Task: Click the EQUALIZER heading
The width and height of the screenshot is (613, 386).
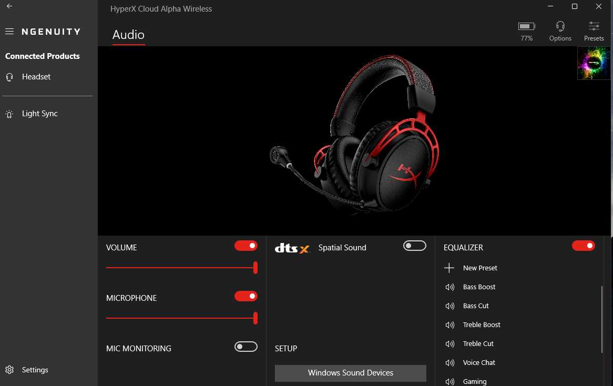Action: [463, 248]
